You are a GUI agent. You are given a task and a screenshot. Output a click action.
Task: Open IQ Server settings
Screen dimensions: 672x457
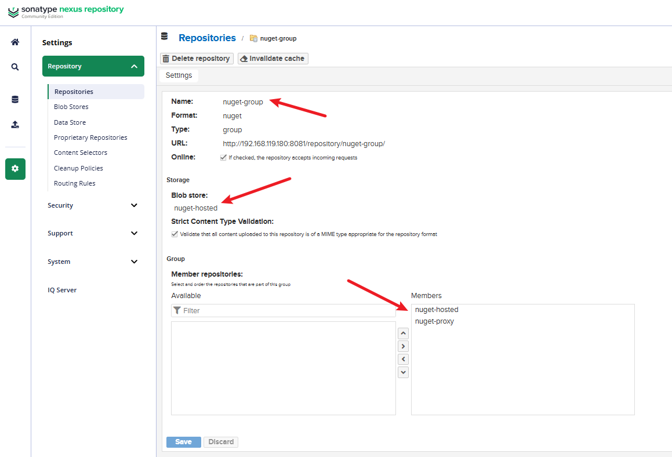(62, 290)
